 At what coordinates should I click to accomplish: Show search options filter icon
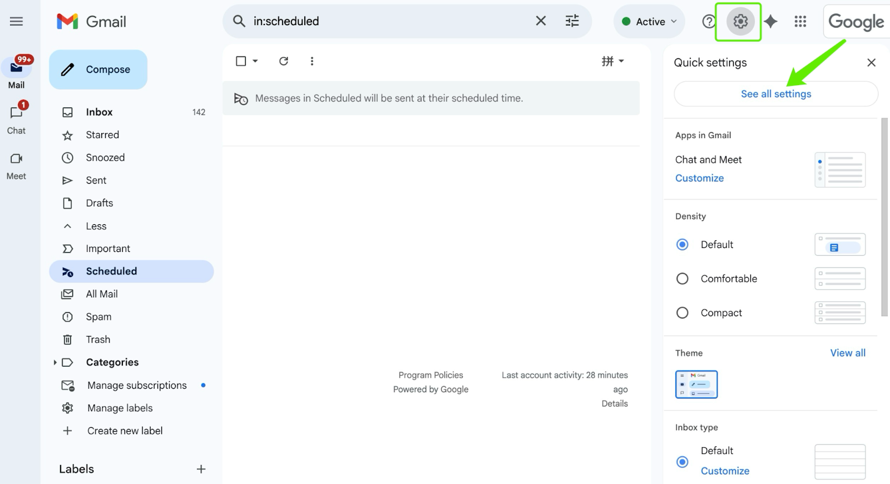click(x=572, y=21)
